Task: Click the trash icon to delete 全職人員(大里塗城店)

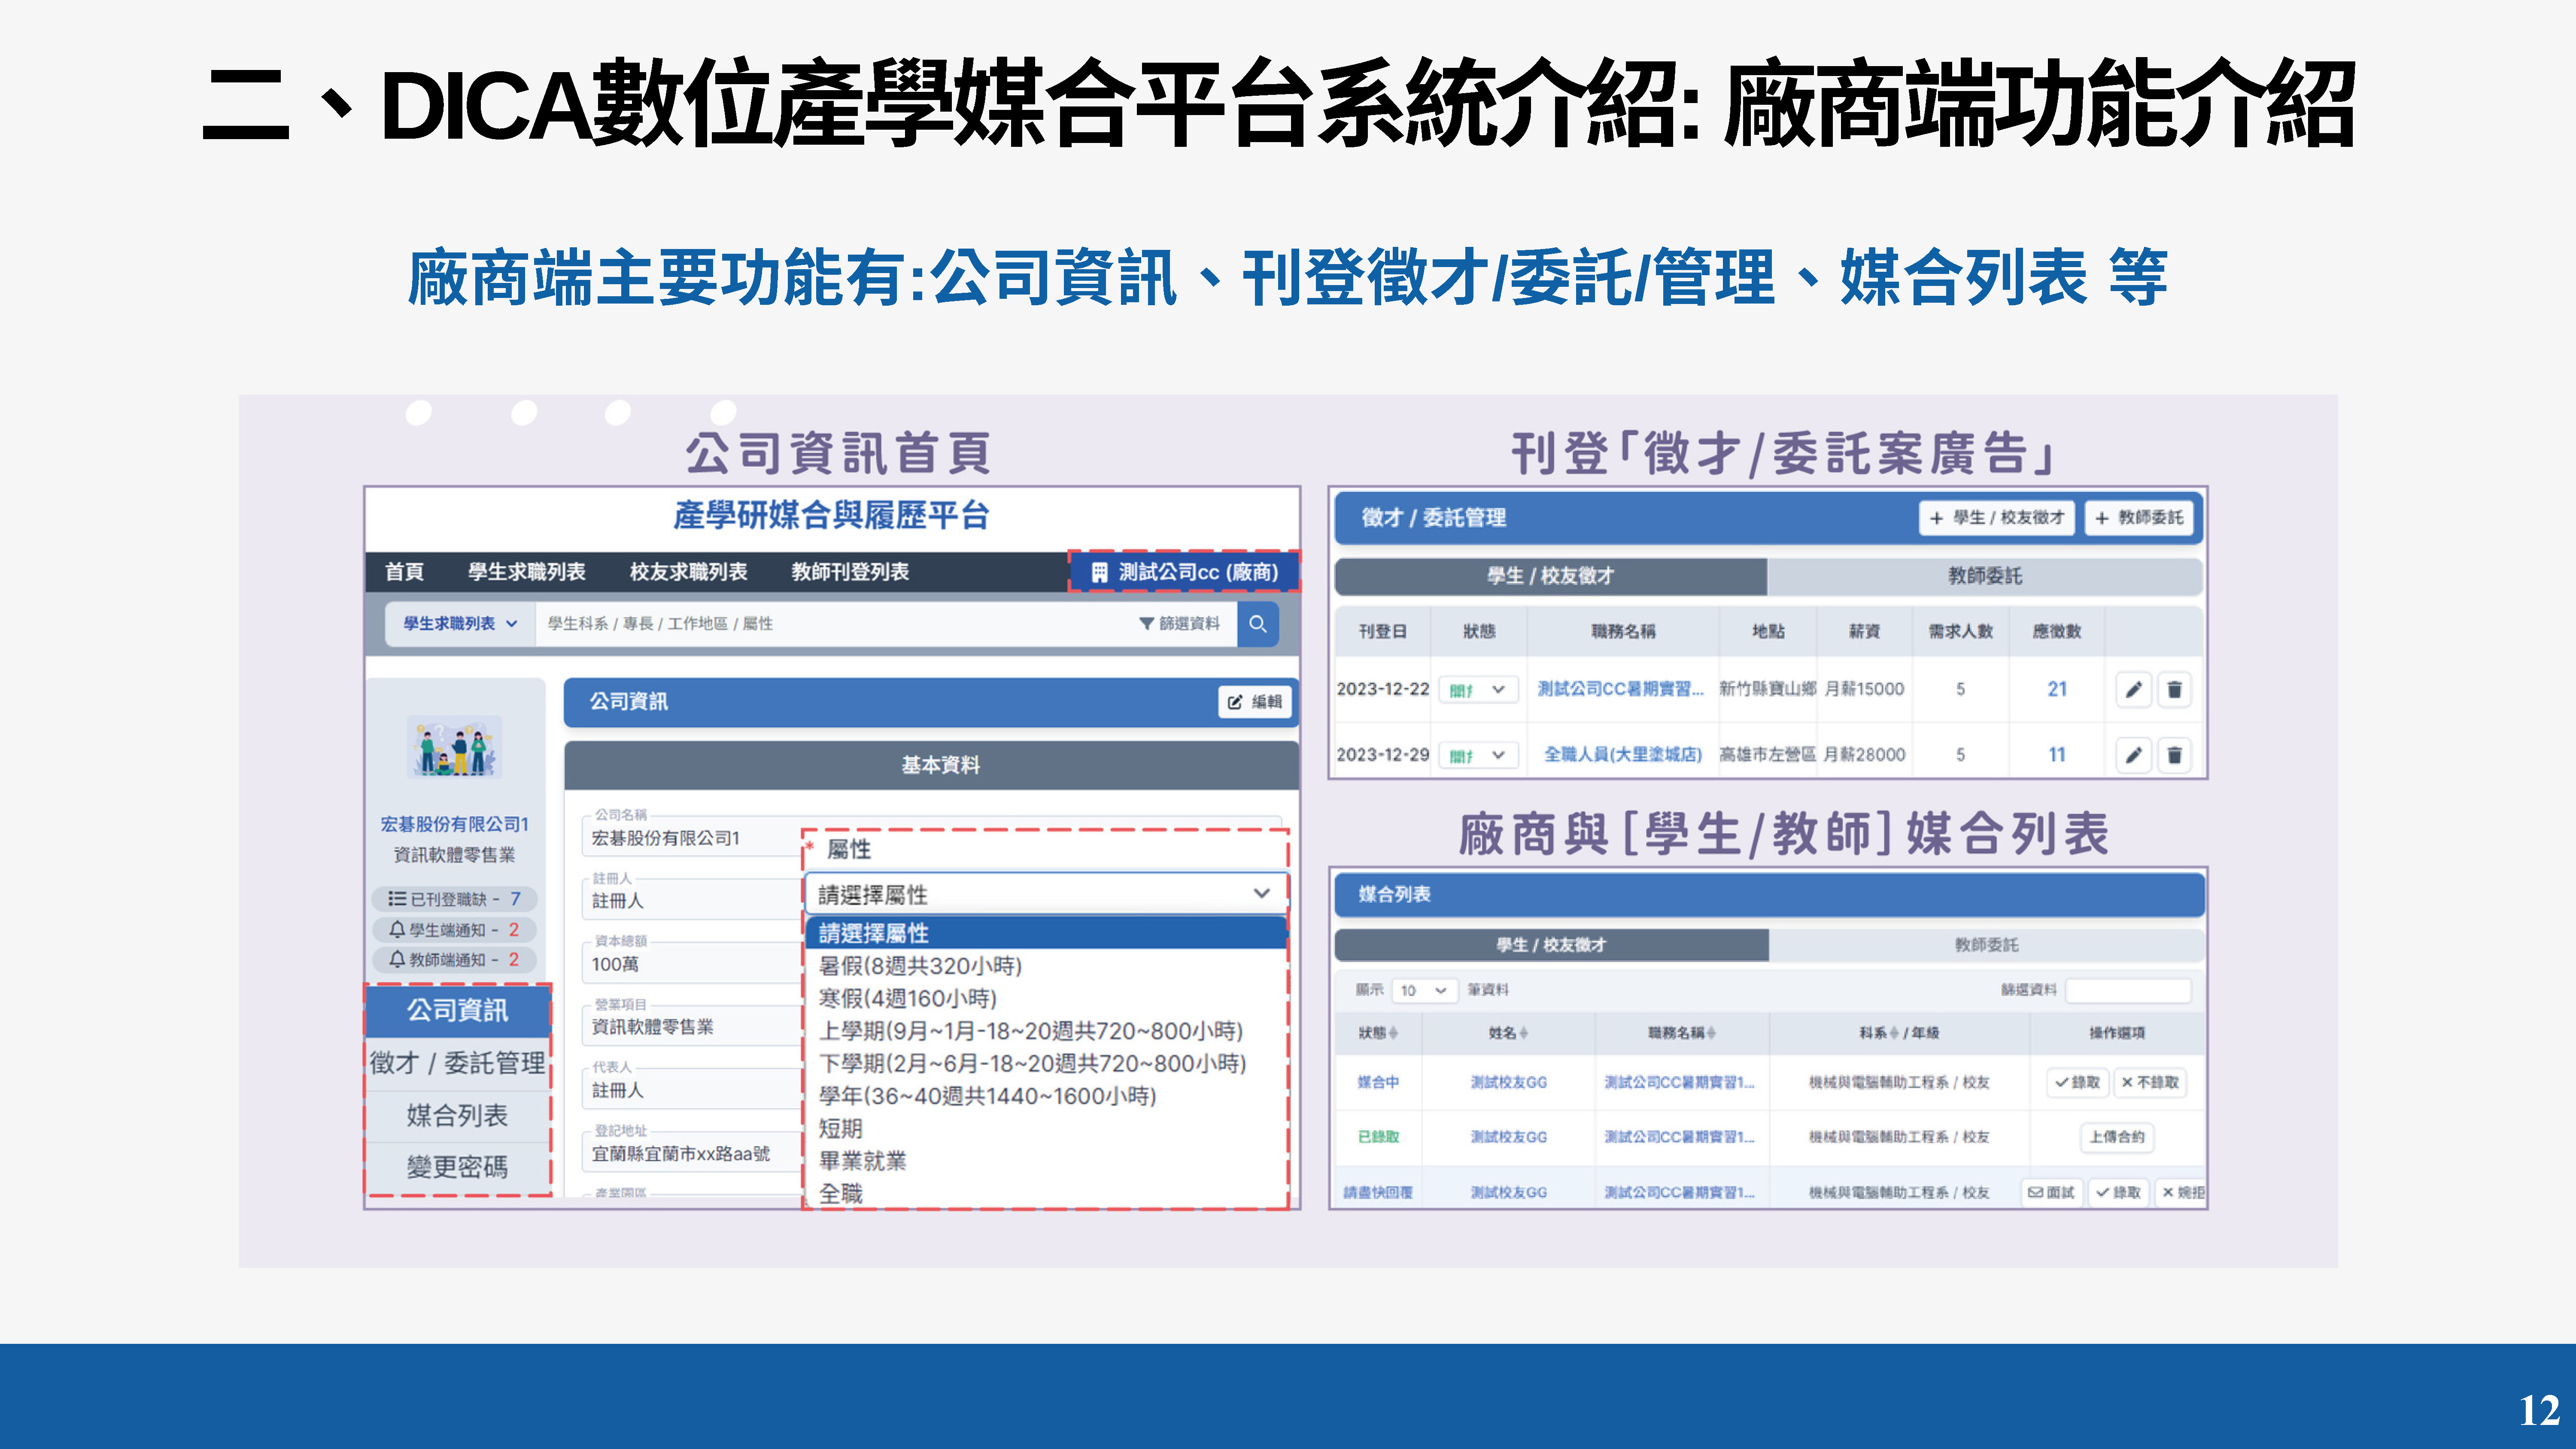Action: coord(2175,755)
